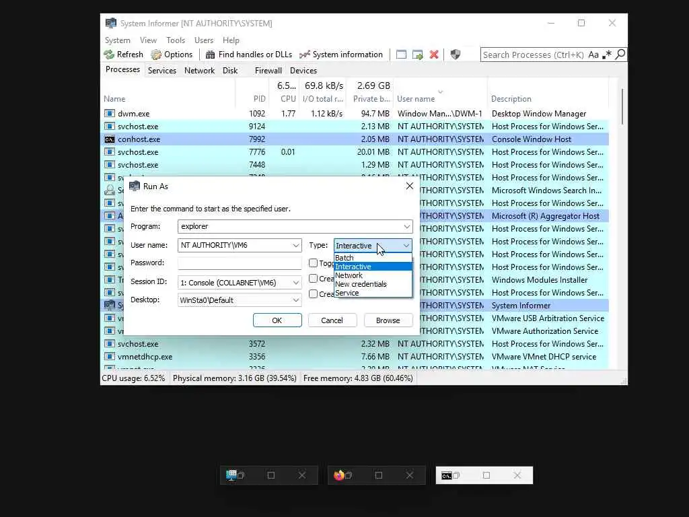Image resolution: width=689 pixels, height=517 pixels.
Task: Click the shield icon in the toolbar
Action: [456, 55]
